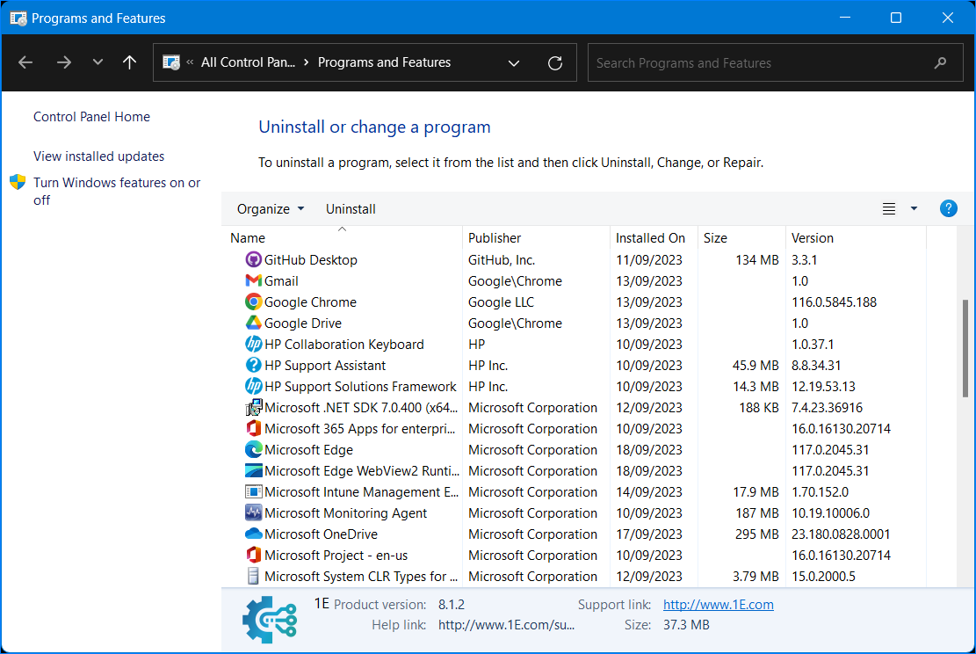Go up one level with up arrow

tap(129, 62)
